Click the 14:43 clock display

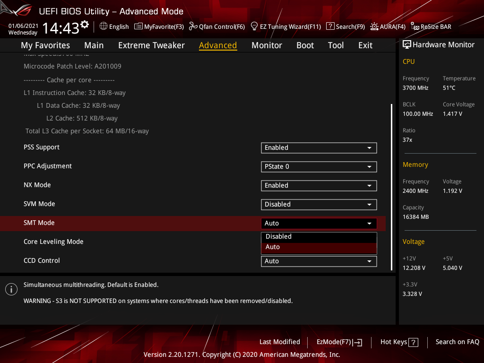coord(61,28)
